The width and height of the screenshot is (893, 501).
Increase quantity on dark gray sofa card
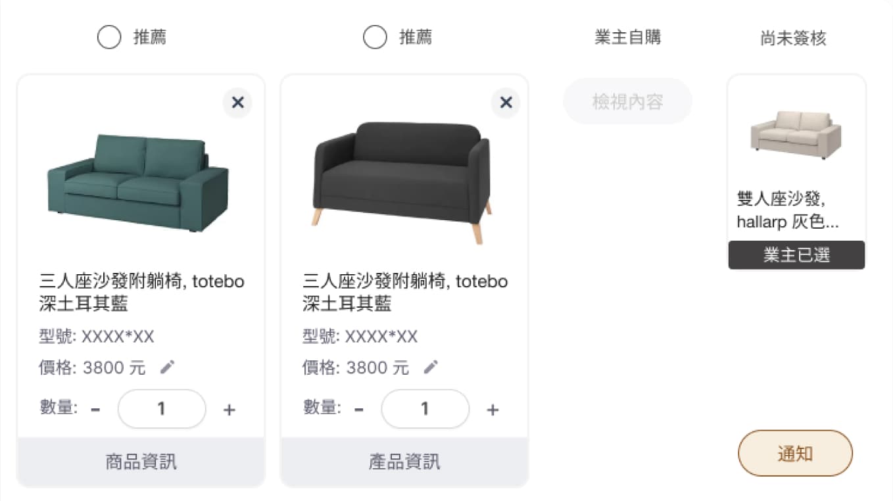coord(493,410)
